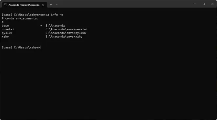Maximize the terminal window
This screenshot has width=217, height=120.
(x=204, y=4)
